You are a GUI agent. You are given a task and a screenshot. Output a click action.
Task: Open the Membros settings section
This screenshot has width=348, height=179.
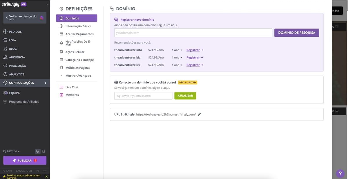[72, 95]
